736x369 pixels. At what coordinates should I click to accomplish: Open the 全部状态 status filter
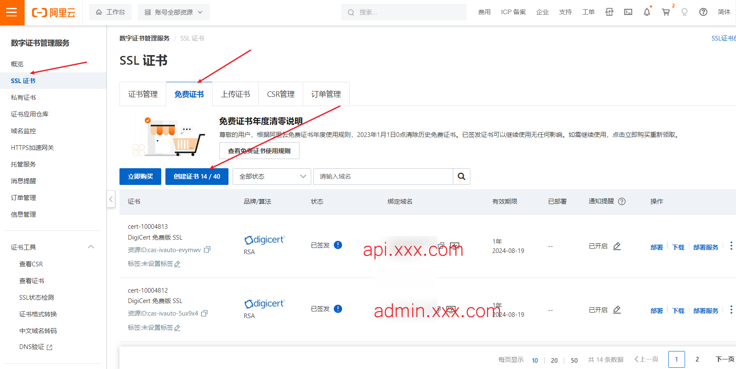(x=272, y=177)
